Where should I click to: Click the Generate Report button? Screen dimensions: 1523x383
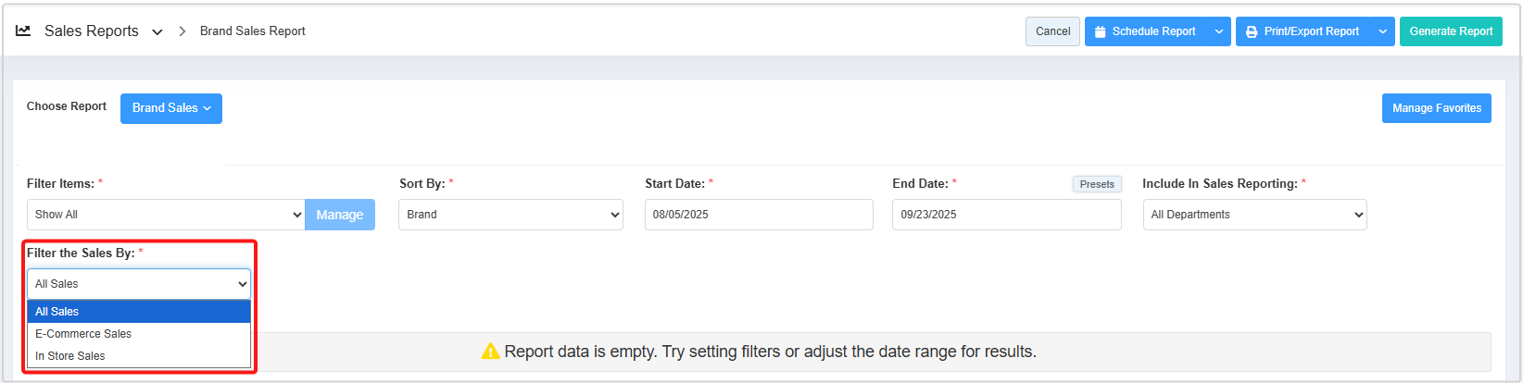(x=1451, y=31)
